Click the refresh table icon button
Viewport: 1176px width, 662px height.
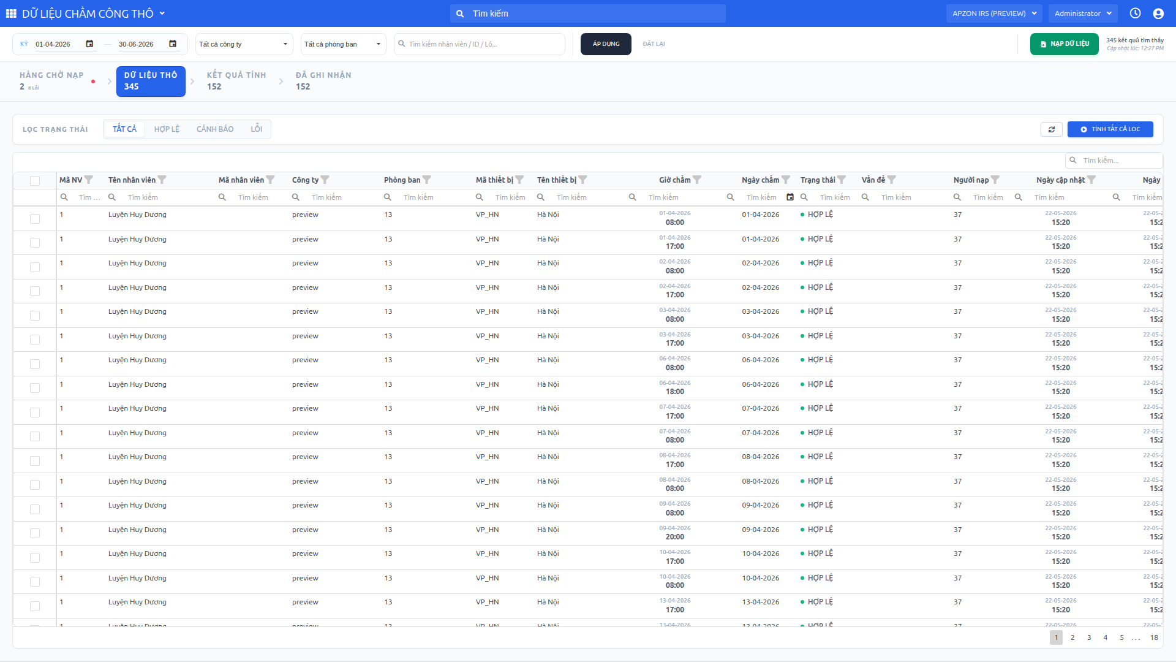[1052, 129]
